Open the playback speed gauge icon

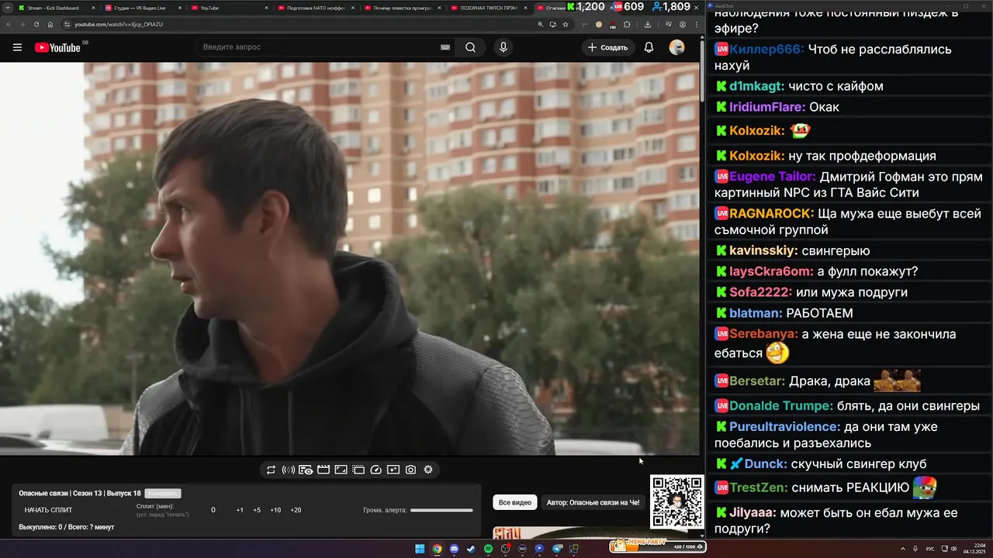click(376, 470)
